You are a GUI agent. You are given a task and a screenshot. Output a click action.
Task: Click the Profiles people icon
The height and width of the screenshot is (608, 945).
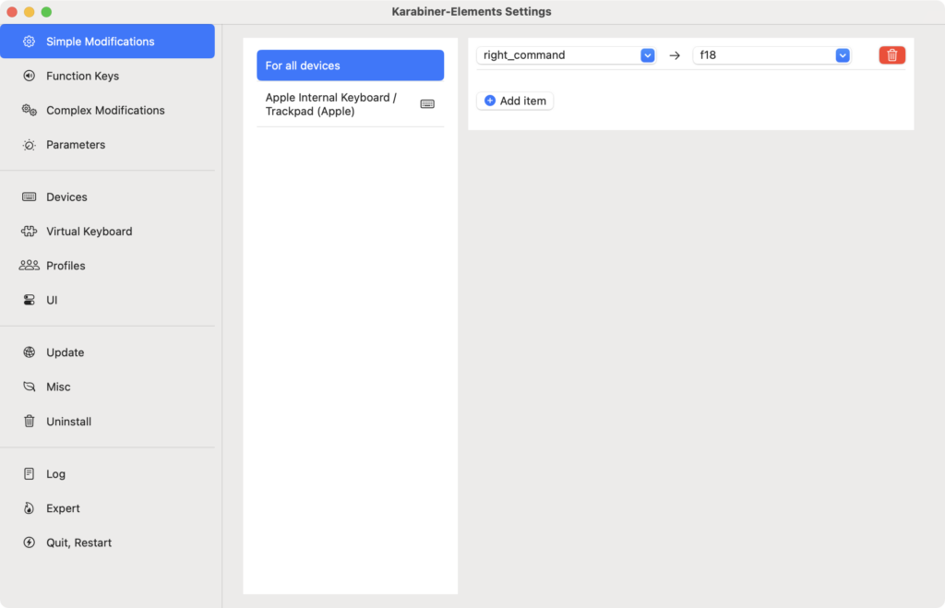pyautogui.click(x=29, y=266)
